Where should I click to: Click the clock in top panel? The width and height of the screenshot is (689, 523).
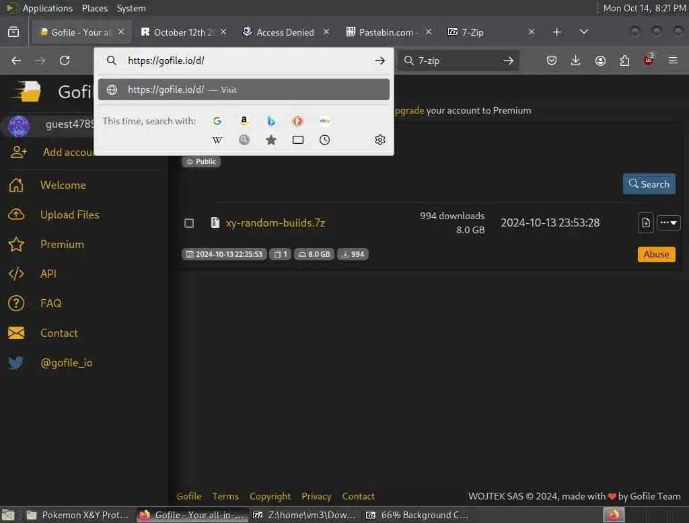click(x=645, y=8)
